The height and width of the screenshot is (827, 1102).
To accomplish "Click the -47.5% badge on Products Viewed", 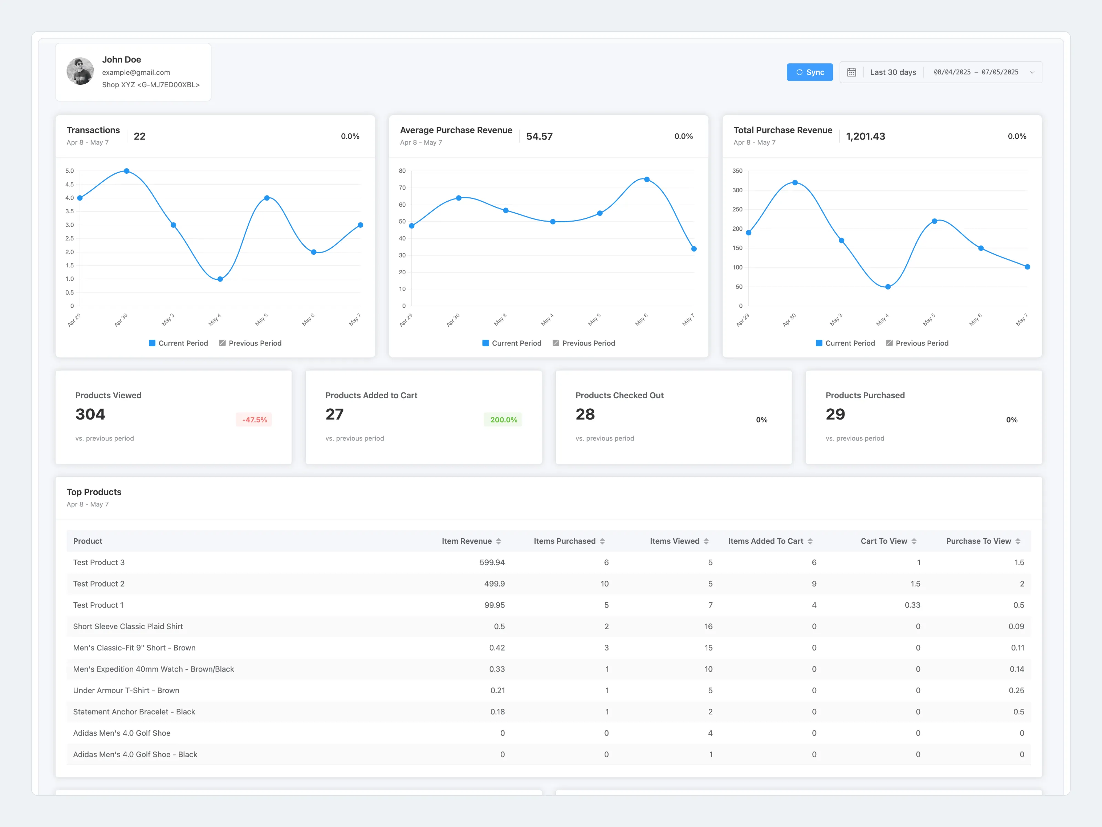I will [x=254, y=420].
